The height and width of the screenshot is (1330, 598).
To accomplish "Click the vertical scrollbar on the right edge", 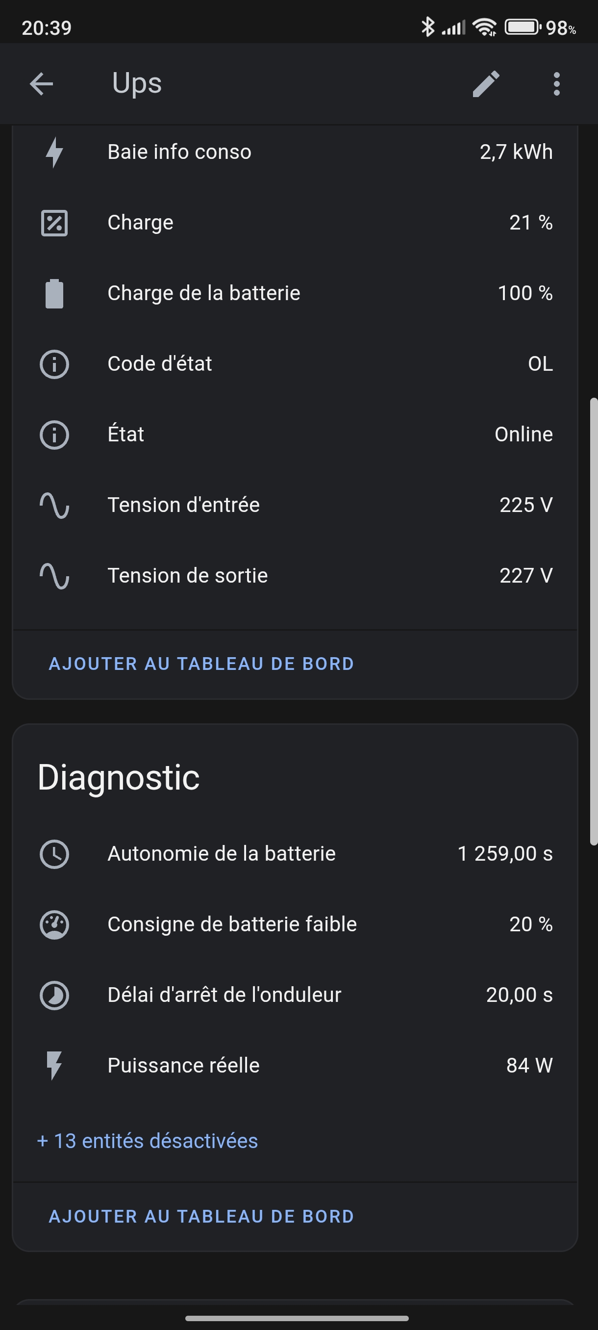I will (x=594, y=619).
